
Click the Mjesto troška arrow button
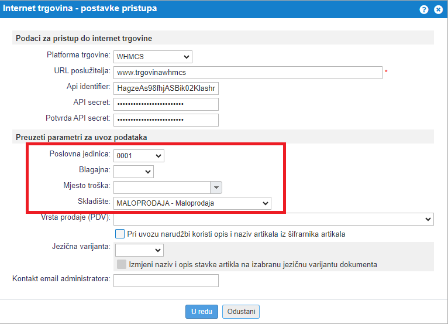(216, 187)
